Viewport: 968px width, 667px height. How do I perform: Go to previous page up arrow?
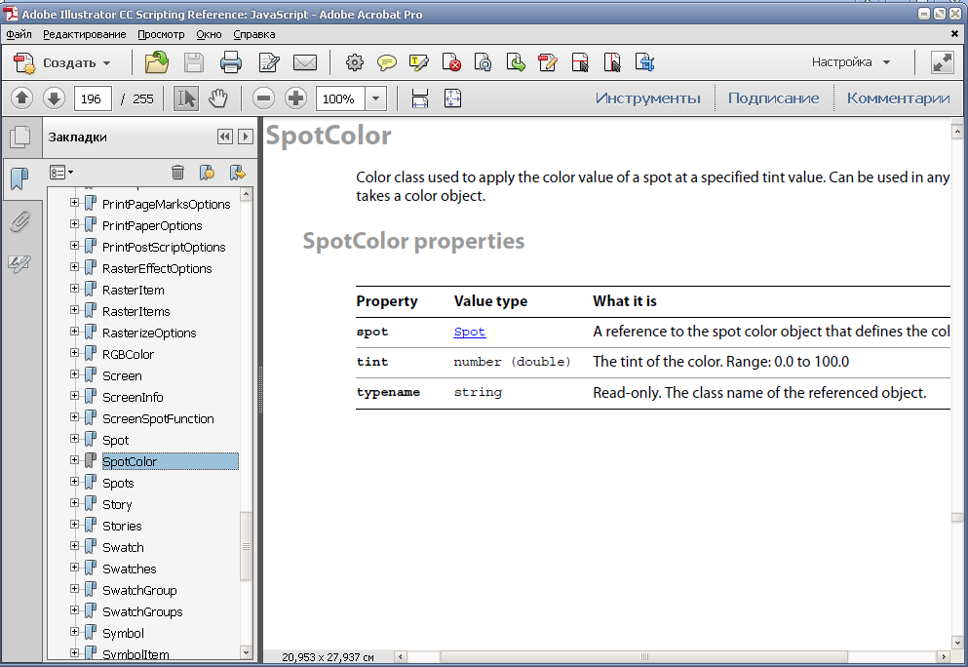21,98
